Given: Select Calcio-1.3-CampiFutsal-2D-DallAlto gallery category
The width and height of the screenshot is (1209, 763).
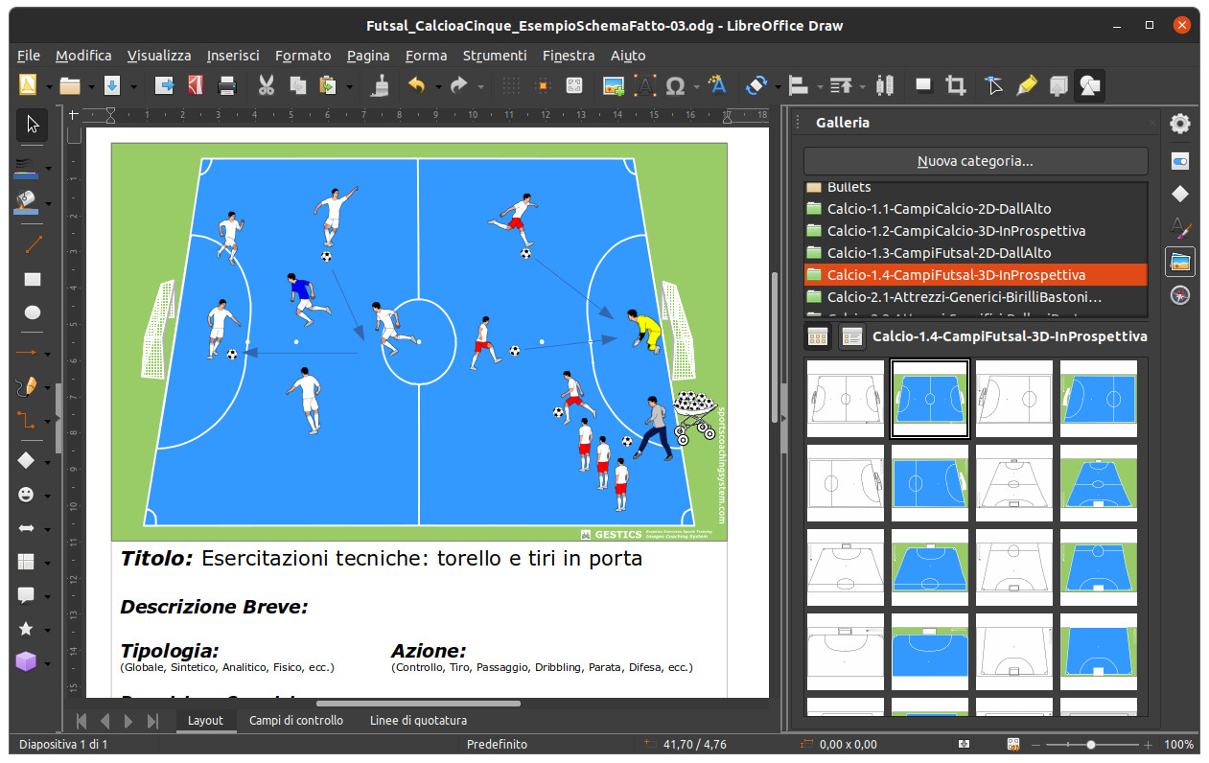Looking at the screenshot, I should point(975,253).
